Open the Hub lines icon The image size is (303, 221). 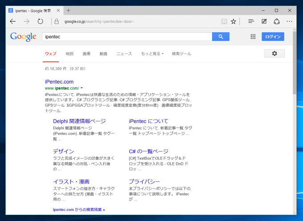(251, 21)
